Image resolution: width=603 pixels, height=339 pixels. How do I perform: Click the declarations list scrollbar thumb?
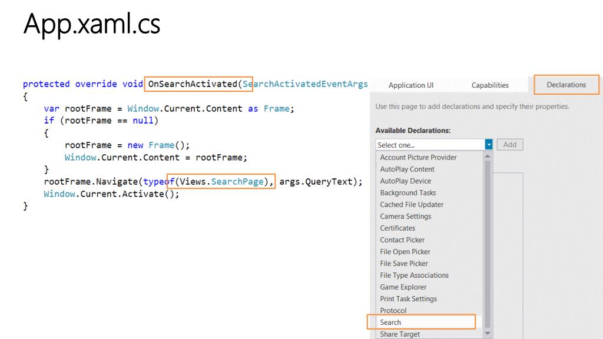[x=487, y=244]
